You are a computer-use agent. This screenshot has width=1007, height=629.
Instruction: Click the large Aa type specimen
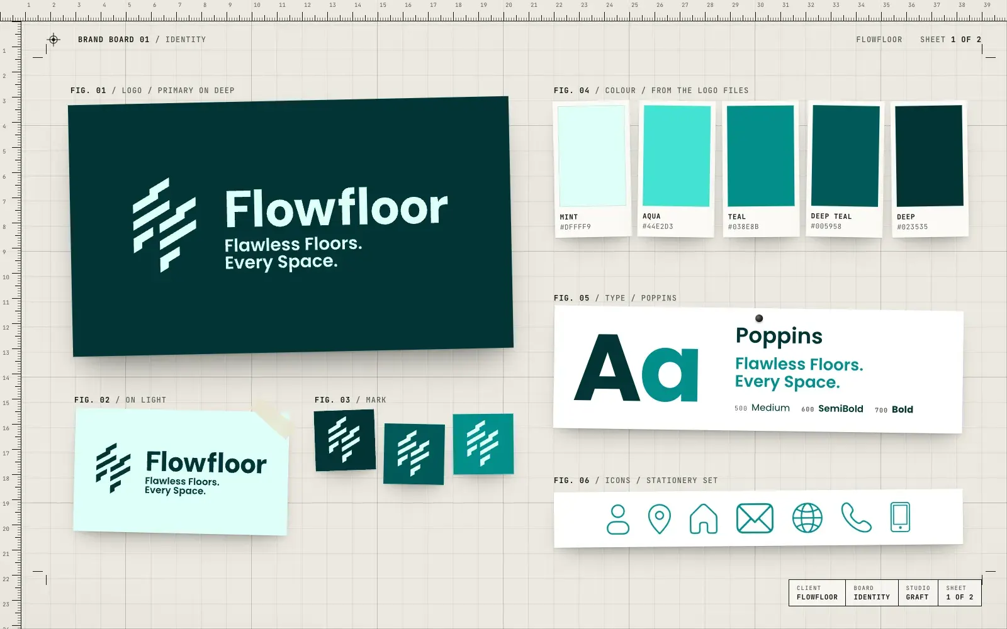click(636, 369)
